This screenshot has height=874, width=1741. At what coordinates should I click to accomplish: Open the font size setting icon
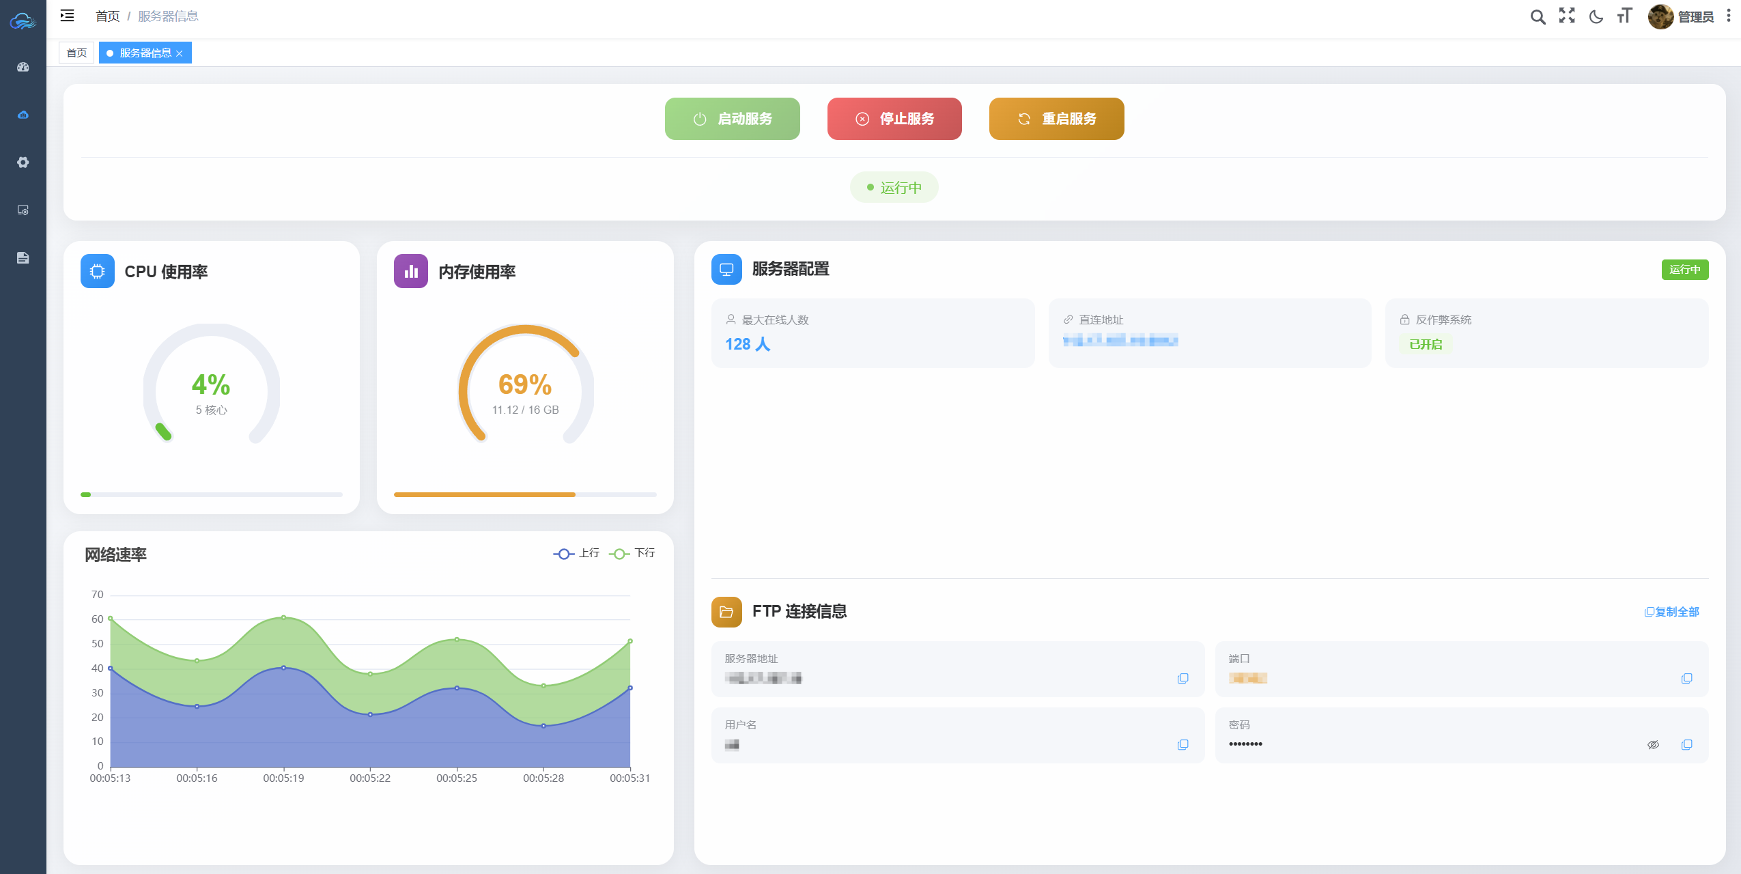pos(1624,16)
